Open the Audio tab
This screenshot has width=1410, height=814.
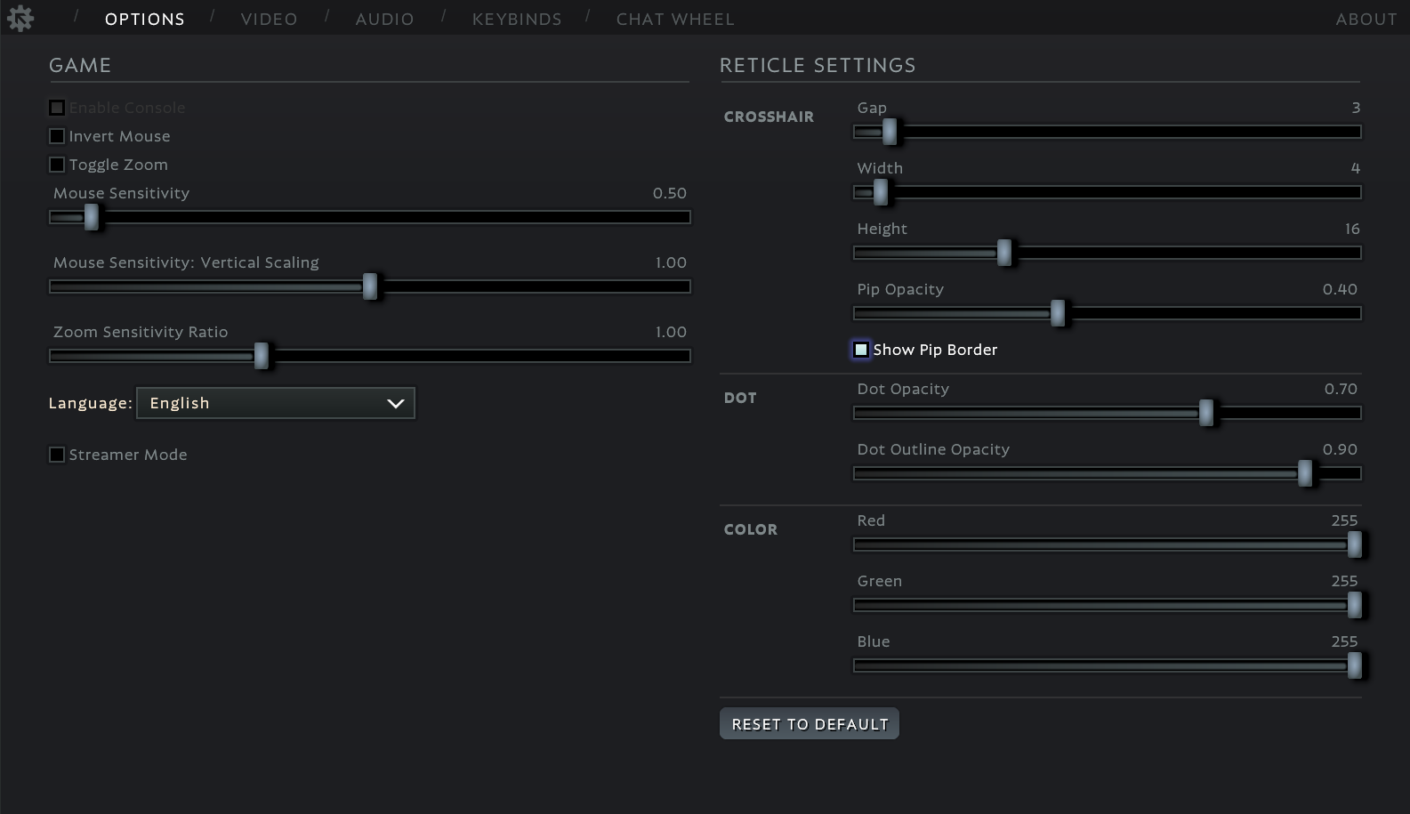pyautogui.click(x=384, y=19)
